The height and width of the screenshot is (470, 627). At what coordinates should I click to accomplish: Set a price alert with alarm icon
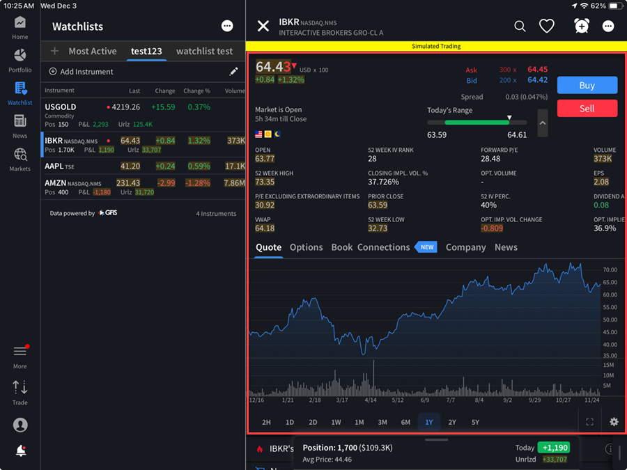[x=581, y=26]
